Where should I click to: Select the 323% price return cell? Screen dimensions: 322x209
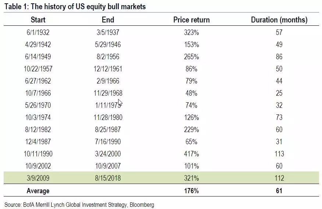tap(191, 32)
